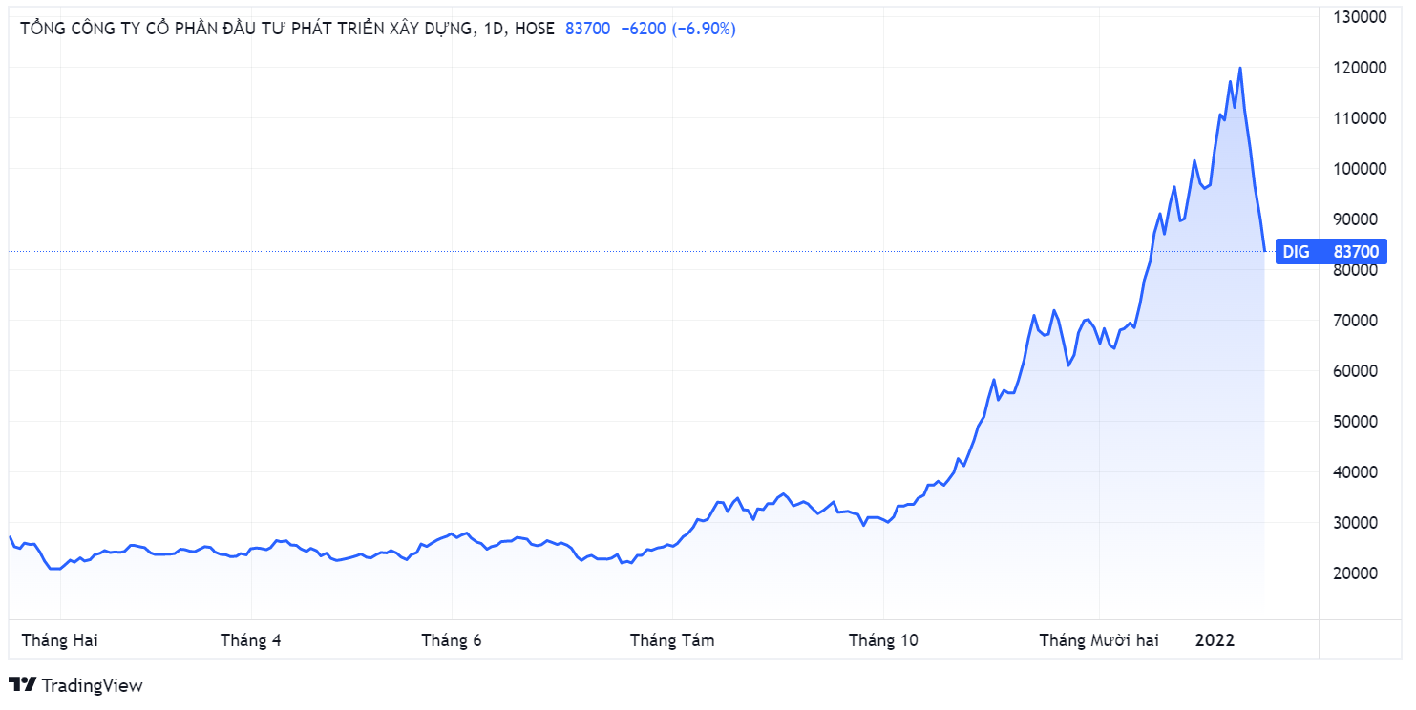Click the 20000 price scale label
Image resolution: width=1416 pixels, height=710 pixels.
1363,574
